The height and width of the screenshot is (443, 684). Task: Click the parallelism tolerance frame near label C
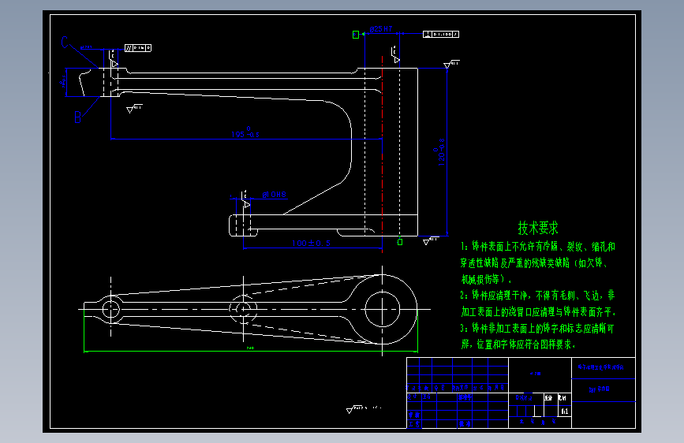[x=138, y=48]
